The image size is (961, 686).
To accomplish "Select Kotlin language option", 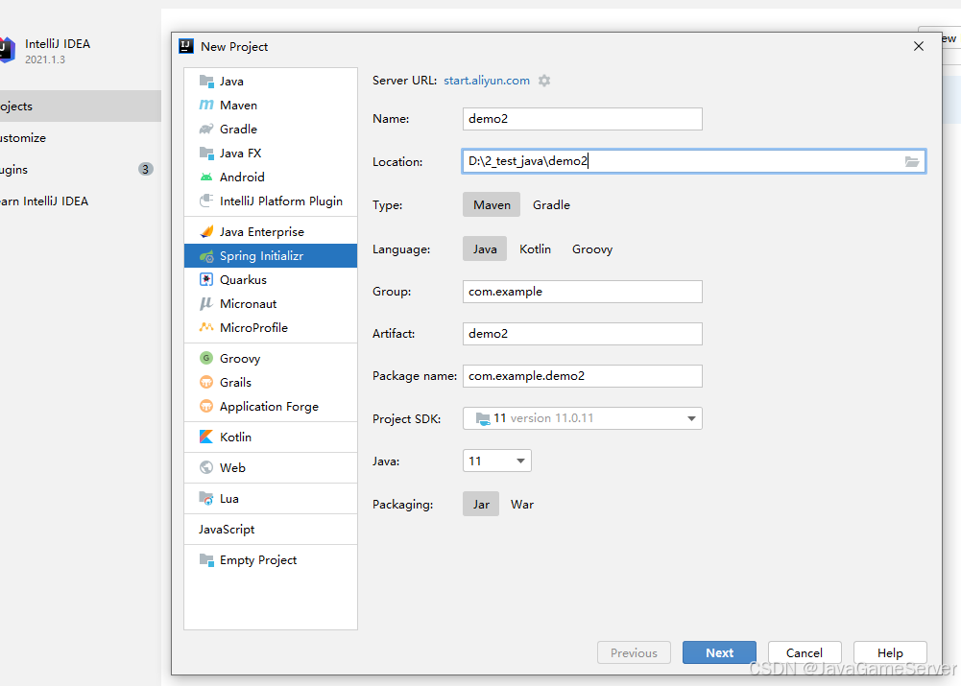I will [x=535, y=248].
